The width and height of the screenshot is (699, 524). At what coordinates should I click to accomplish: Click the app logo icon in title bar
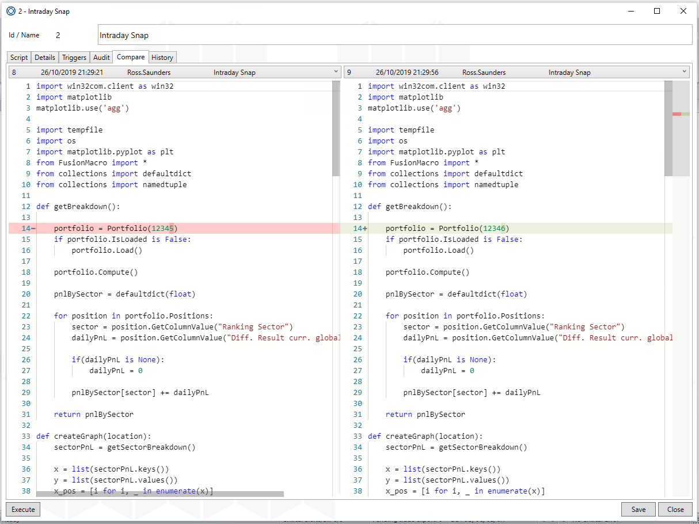click(11, 11)
